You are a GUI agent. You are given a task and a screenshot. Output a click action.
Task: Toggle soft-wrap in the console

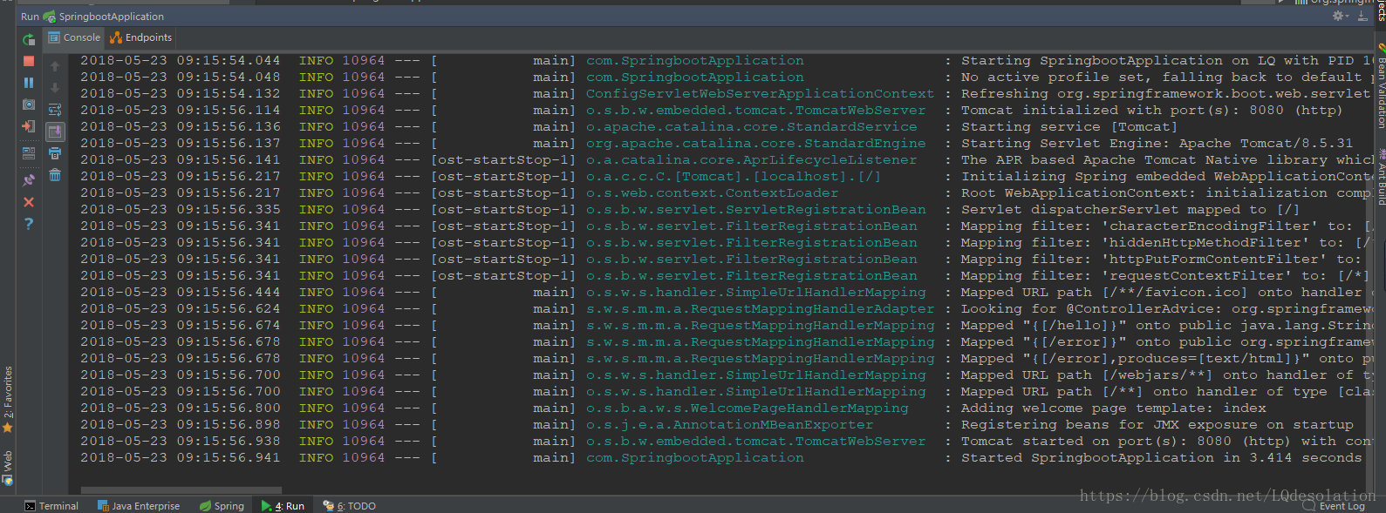(55, 110)
